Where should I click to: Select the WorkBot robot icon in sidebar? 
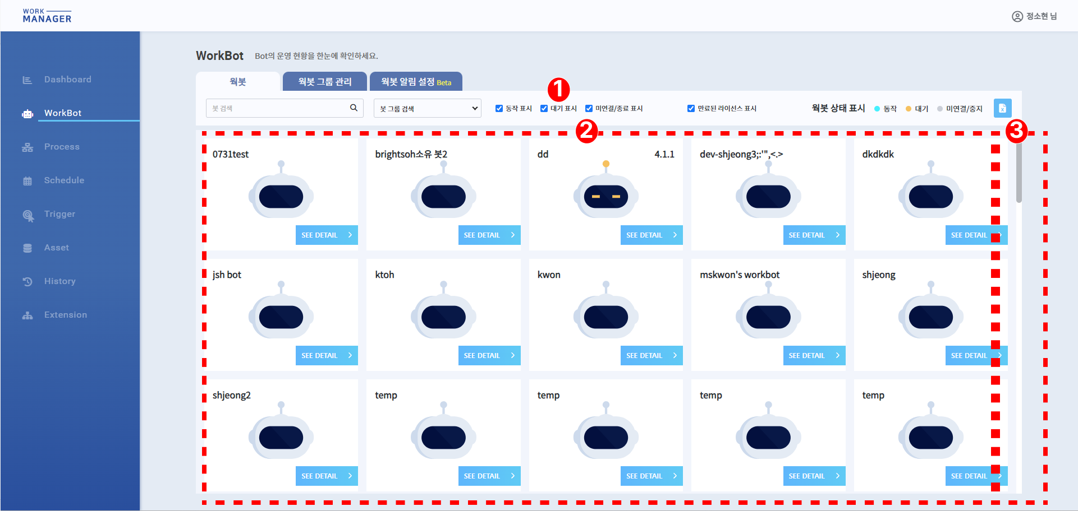27,114
